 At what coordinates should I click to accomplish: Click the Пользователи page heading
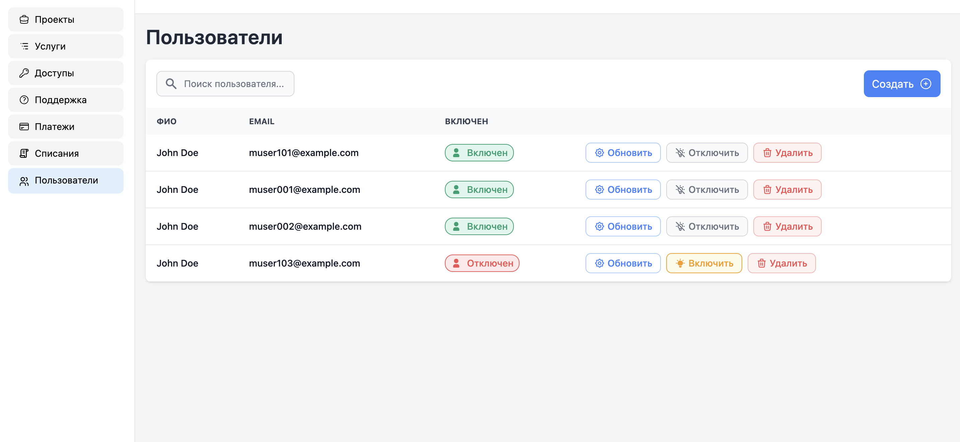[214, 38]
